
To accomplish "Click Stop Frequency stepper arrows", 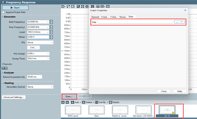I will pos(51,27).
